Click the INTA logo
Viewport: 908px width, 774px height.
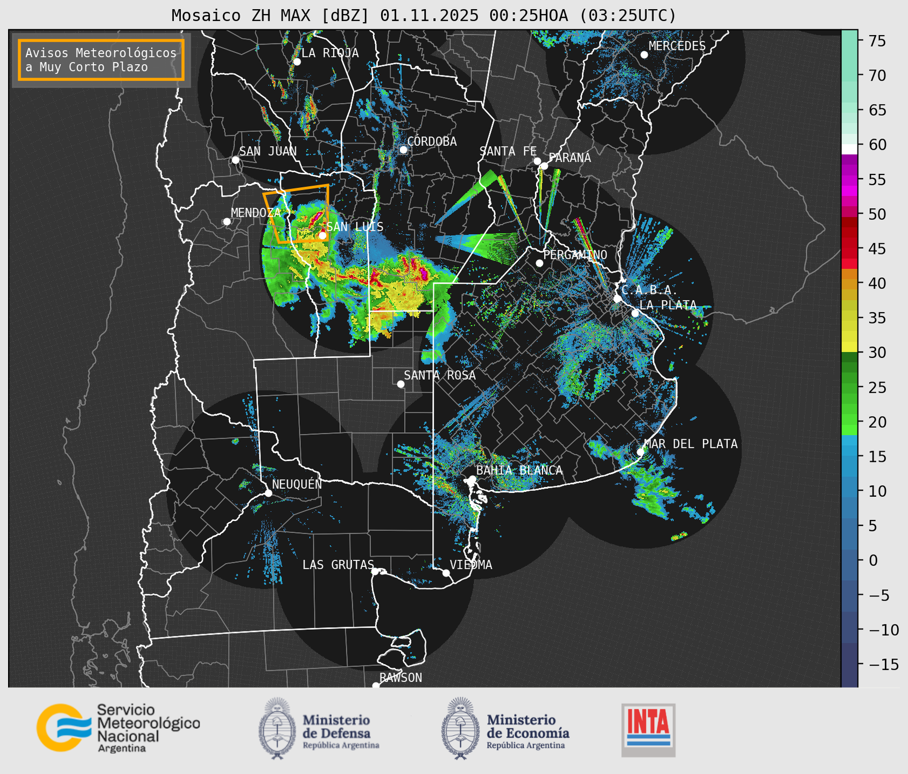click(x=648, y=730)
